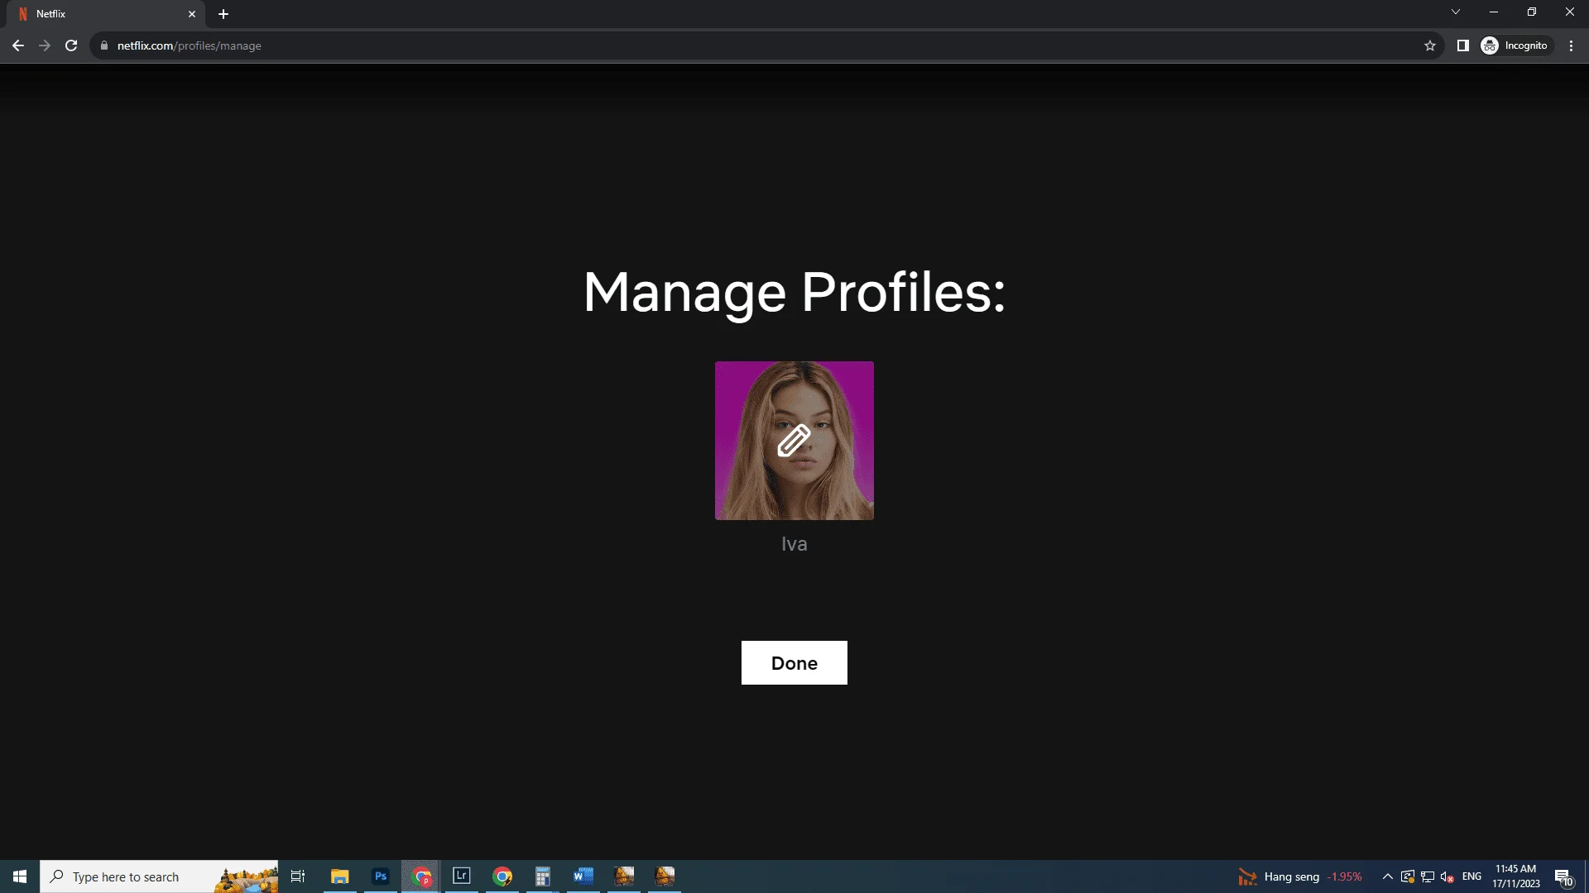Open the Windows Start menu
This screenshot has width=1589, height=893.
20,876
